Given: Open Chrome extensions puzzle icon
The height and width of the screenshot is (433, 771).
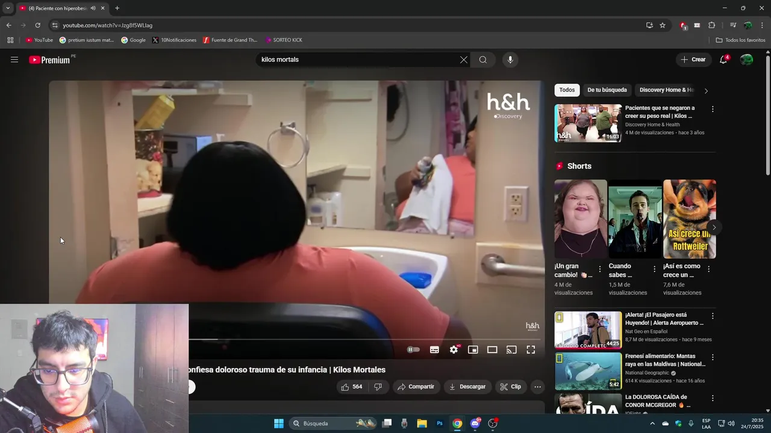Looking at the screenshot, I should [711, 25].
